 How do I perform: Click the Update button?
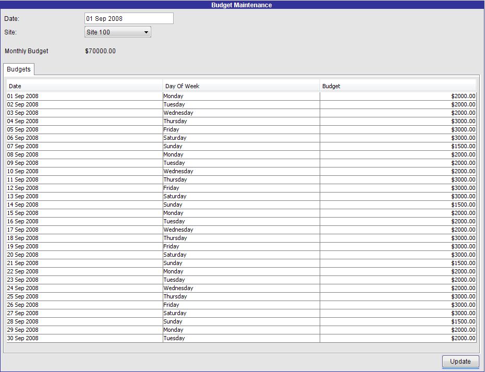coord(460,361)
